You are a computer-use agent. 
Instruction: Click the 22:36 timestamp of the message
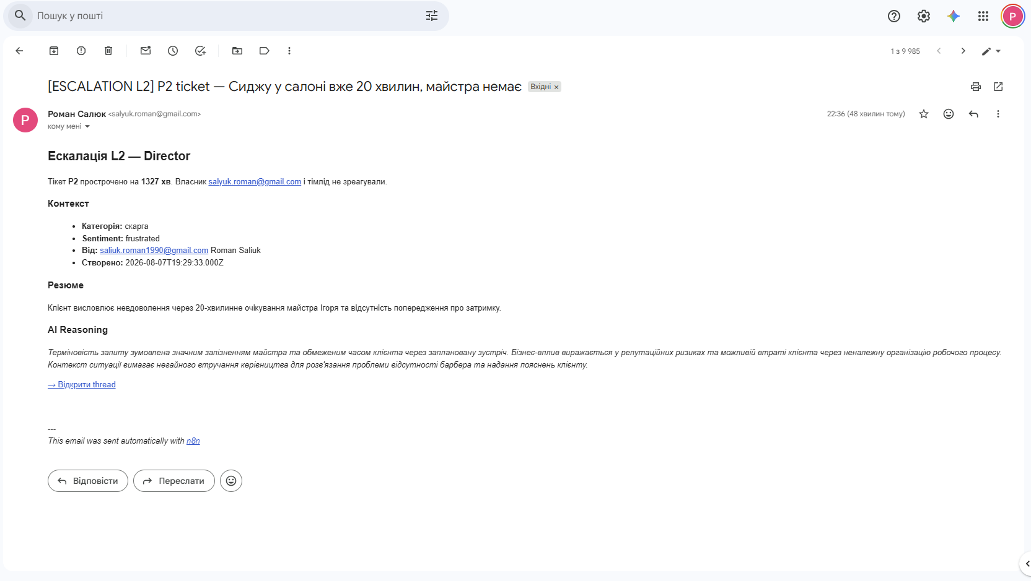(x=866, y=114)
